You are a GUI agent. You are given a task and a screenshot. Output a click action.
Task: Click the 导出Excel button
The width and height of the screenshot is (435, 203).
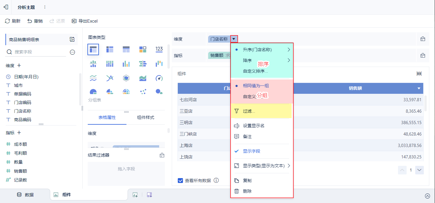(84, 21)
